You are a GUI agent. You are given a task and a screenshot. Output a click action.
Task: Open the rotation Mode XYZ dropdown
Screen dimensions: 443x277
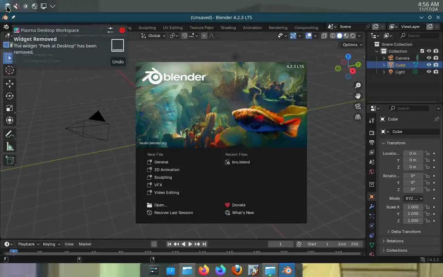coord(414,198)
